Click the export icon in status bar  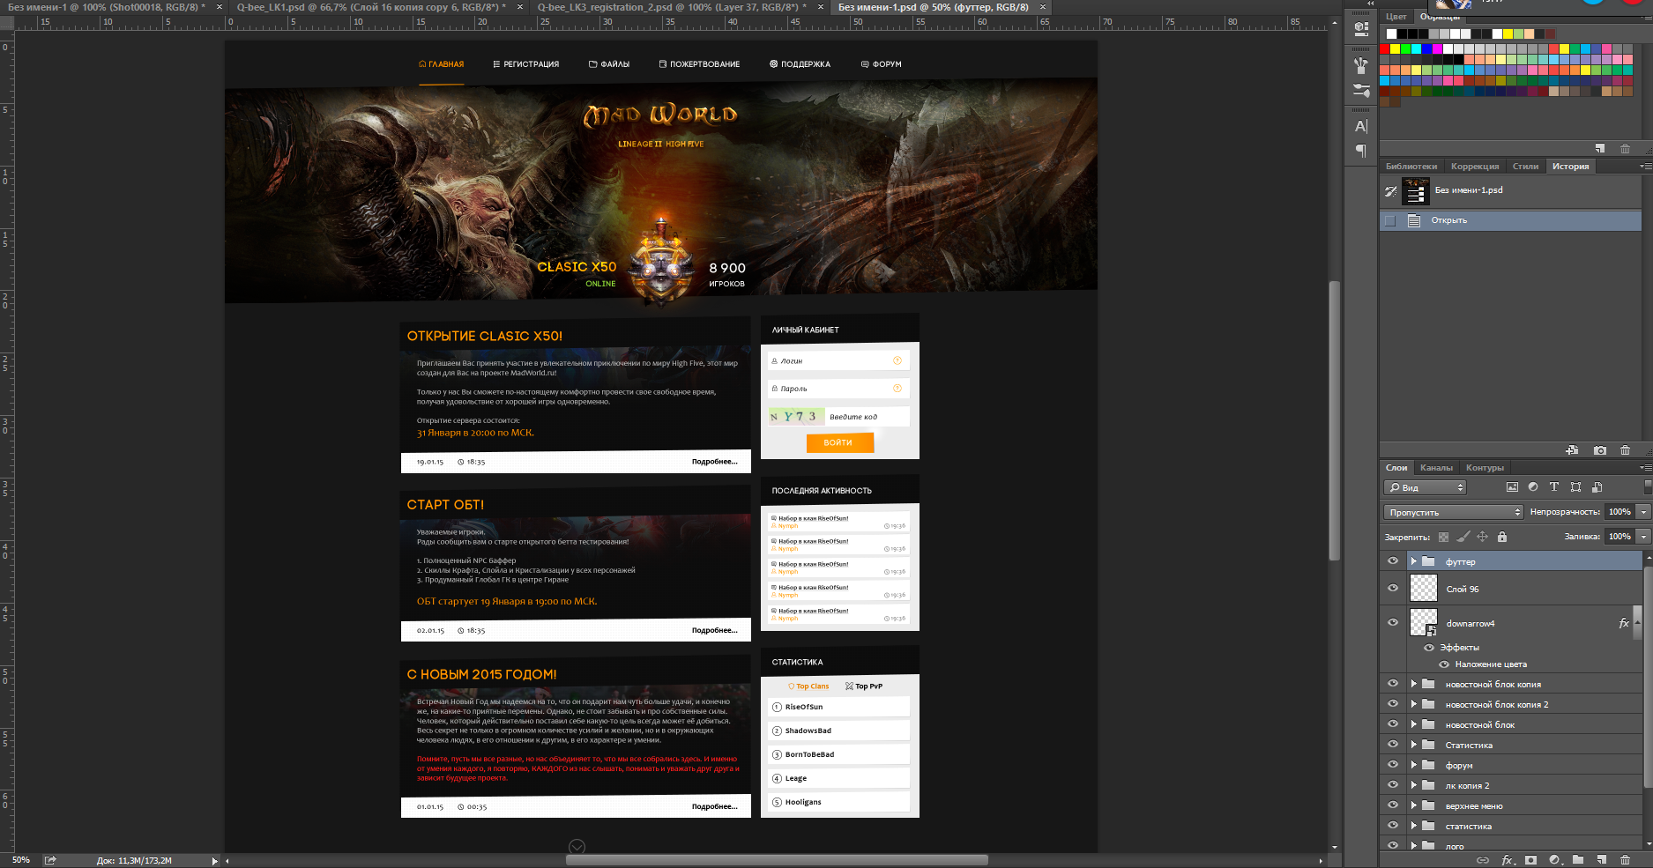pyautogui.click(x=50, y=860)
